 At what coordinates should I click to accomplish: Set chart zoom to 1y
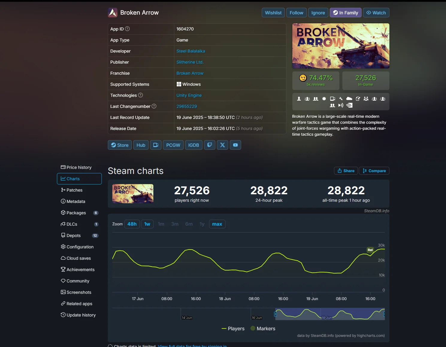tap(202, 224)
